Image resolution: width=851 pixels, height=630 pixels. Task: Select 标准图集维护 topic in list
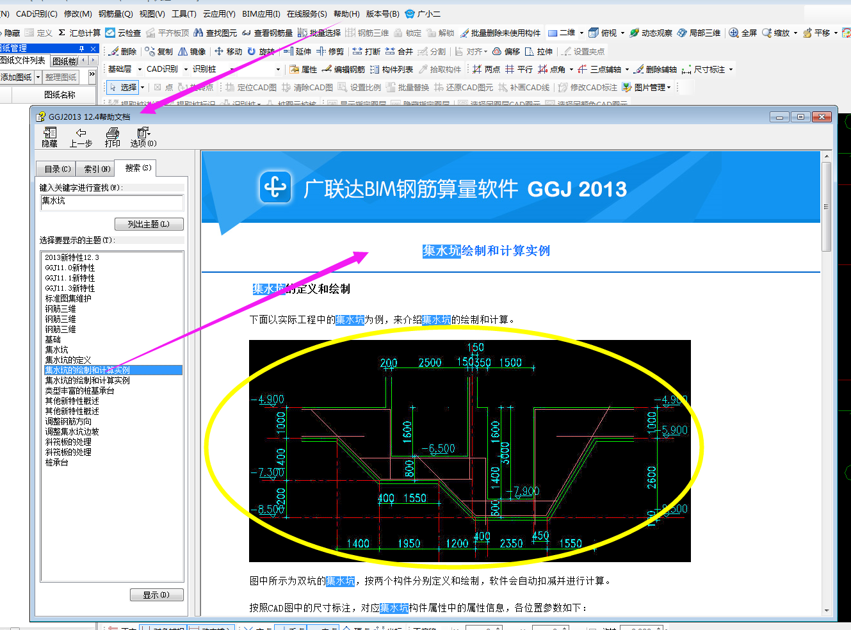point(68,298)
